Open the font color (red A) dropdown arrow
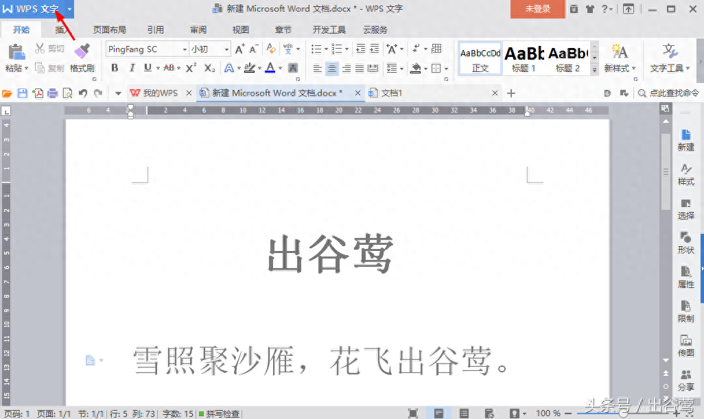Viewport: 704px width, 419px height. coord(280,68)
